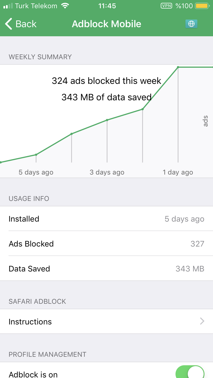
Task: Go back using the Back label
Action: [x=26, y=24]
